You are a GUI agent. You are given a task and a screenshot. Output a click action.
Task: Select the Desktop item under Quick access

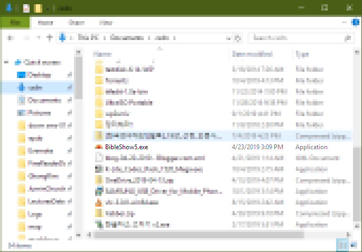[39, 75]
